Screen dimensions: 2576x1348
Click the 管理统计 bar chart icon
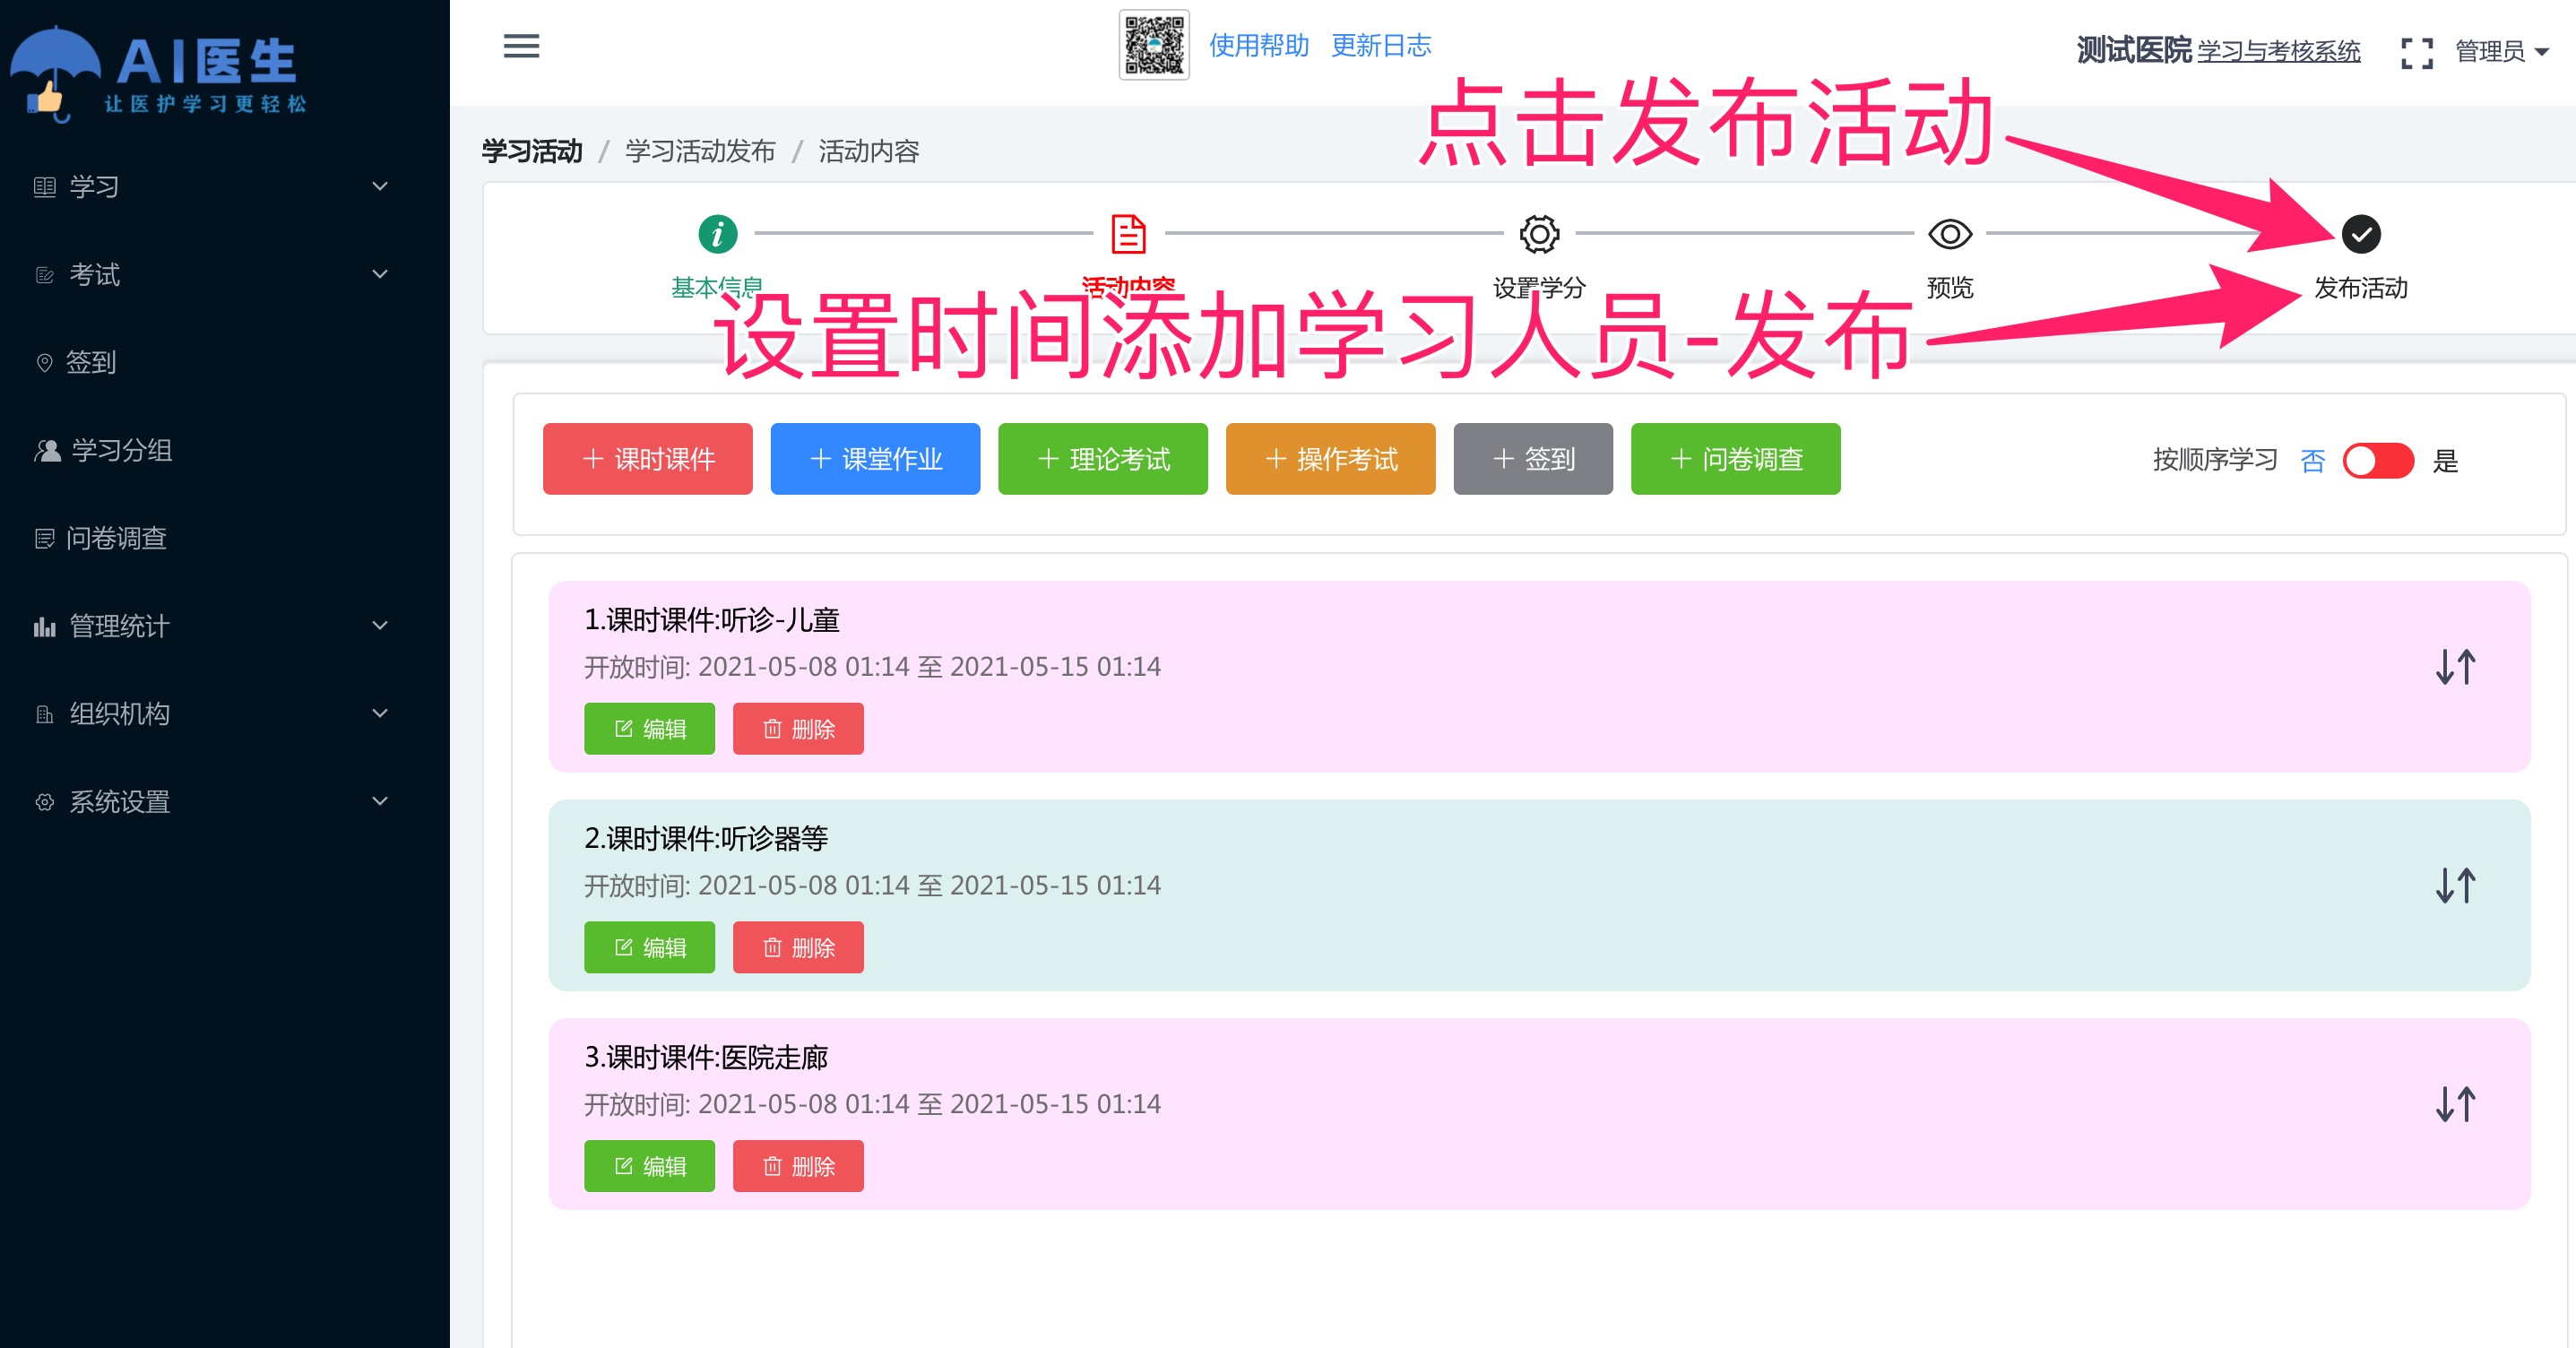tap(44, 627)
